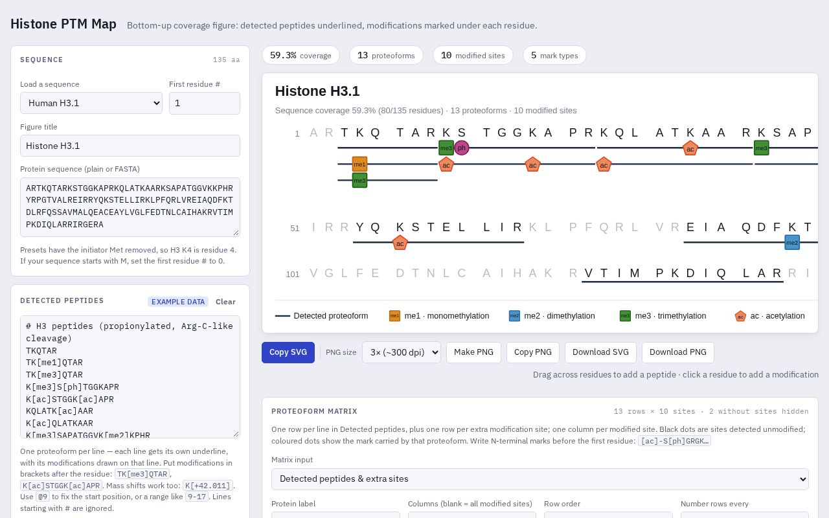829x518 pixels.
Task: Click the @9 start position code example
Action: click(x=43, y=497)
